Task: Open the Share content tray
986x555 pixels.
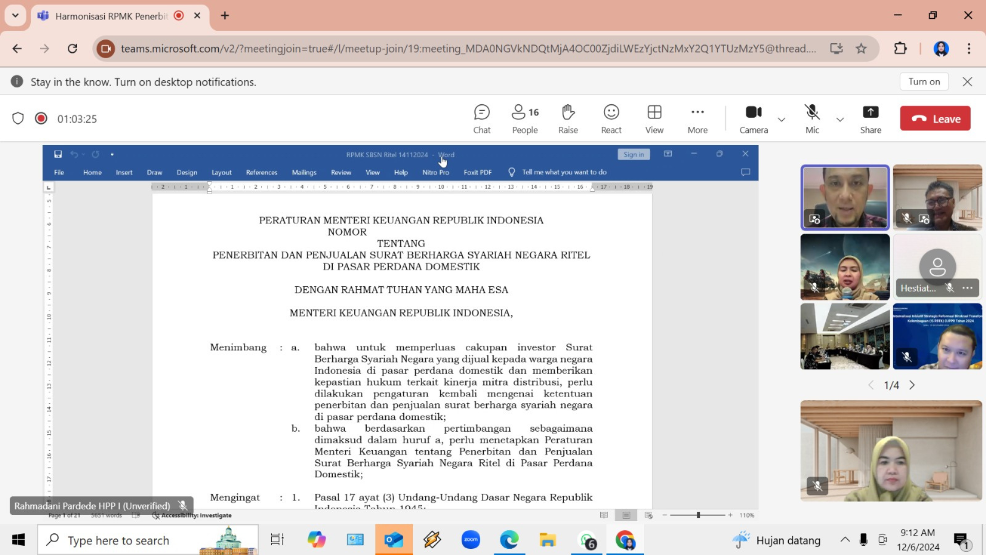Action: pyautogui.click(x=870, y=119)
